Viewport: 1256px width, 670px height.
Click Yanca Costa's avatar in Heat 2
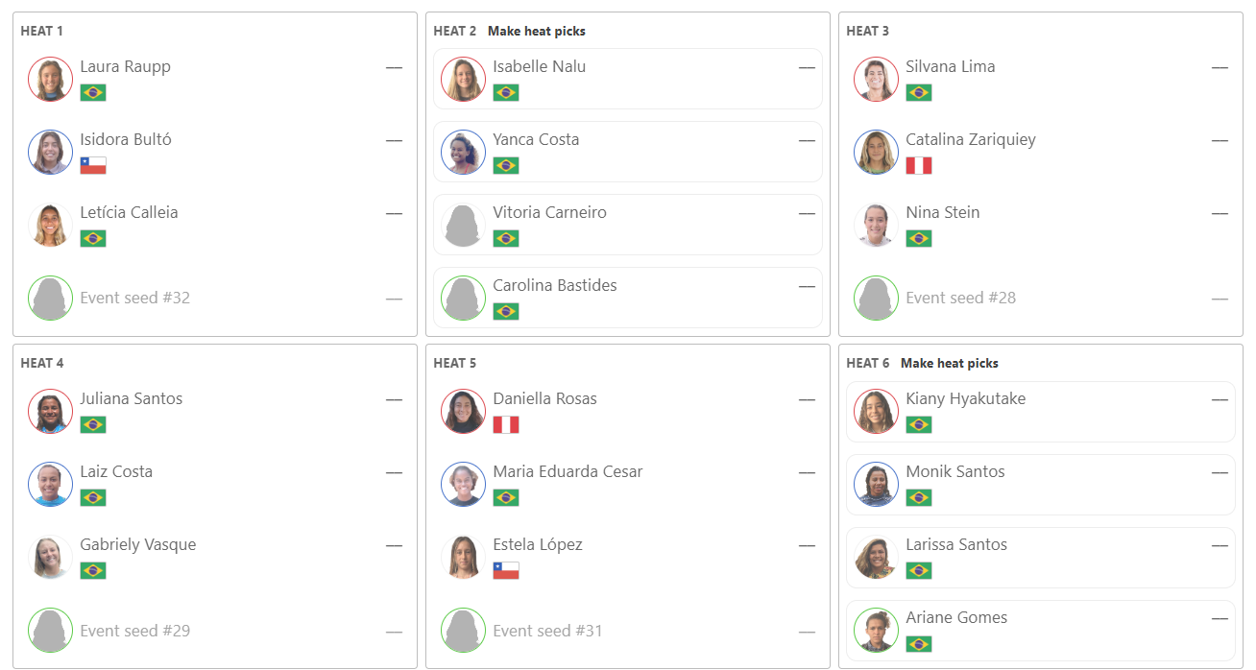click(x=464, y=152)
